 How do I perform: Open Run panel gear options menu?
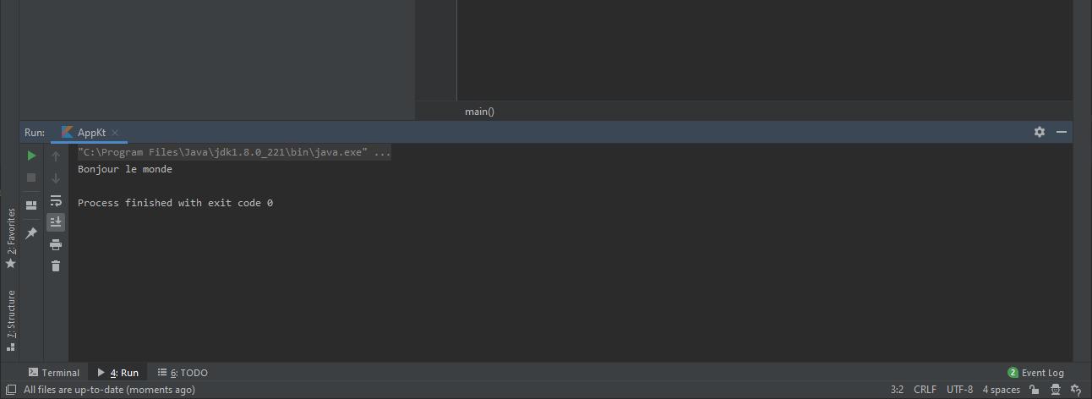click(1040, 132)
